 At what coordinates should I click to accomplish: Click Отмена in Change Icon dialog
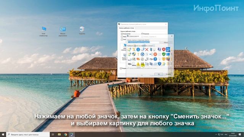pyautogui.click(x=168, y=74)
